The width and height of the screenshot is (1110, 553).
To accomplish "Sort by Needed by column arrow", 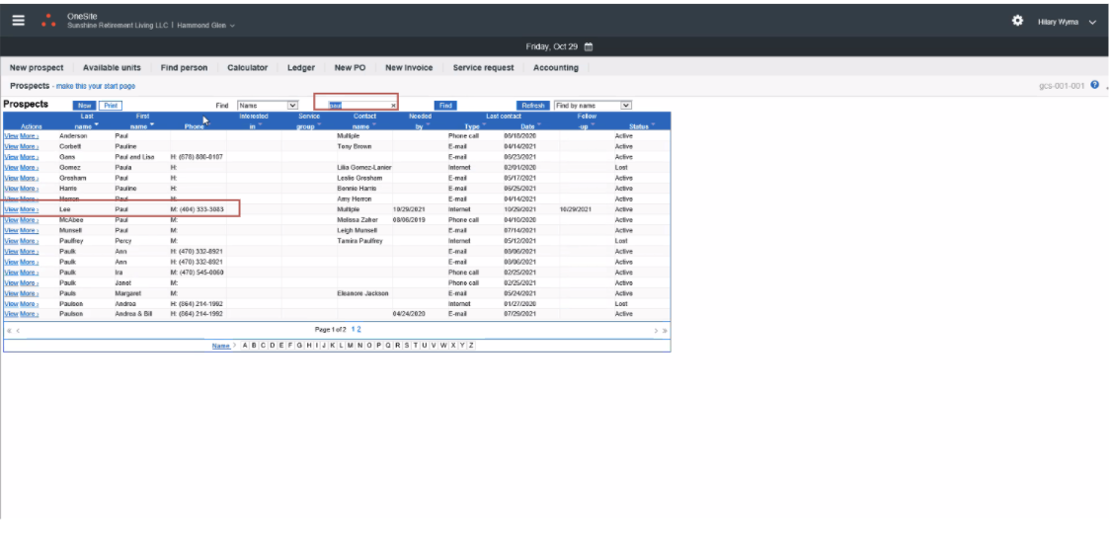I will tap(428, 125).
